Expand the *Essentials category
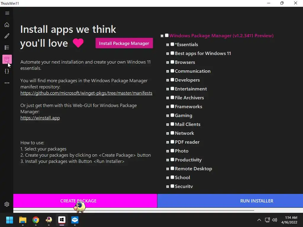This screenshot has height=227, width=303. (167, 45)
